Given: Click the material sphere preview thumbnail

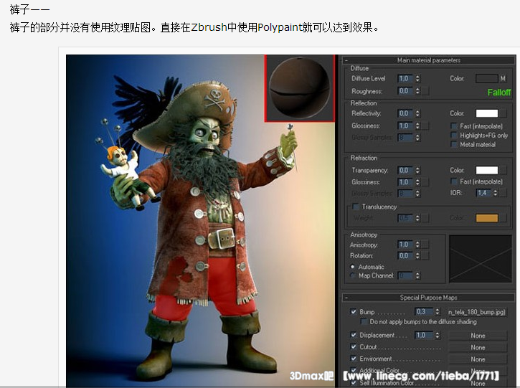Looking at the screenshot, I should click(x=300, y=88).
